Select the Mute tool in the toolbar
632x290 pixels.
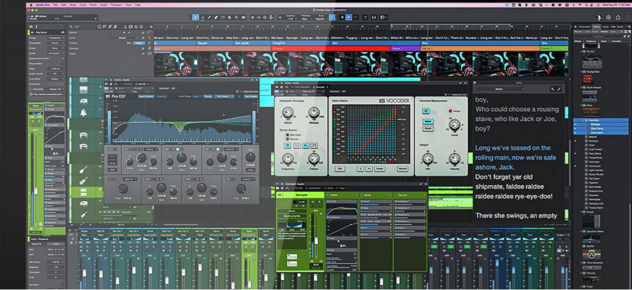pyautogui.click(x=230, y=17)
